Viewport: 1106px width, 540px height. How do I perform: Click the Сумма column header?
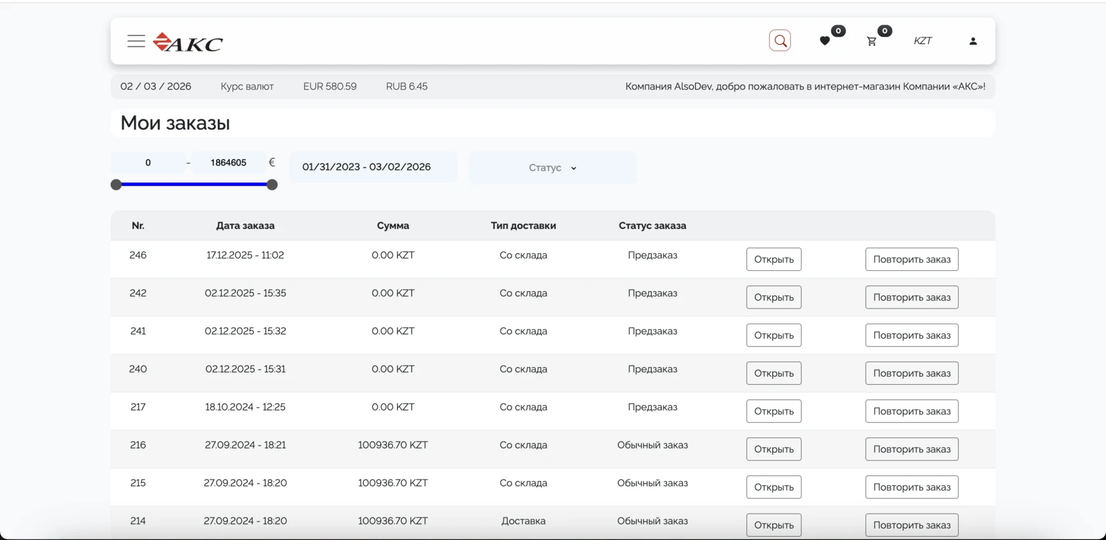coord(393,226)
